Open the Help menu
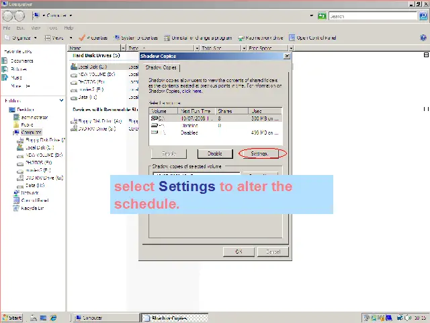This screenshot has width=430, height=323. coord(69,28)
